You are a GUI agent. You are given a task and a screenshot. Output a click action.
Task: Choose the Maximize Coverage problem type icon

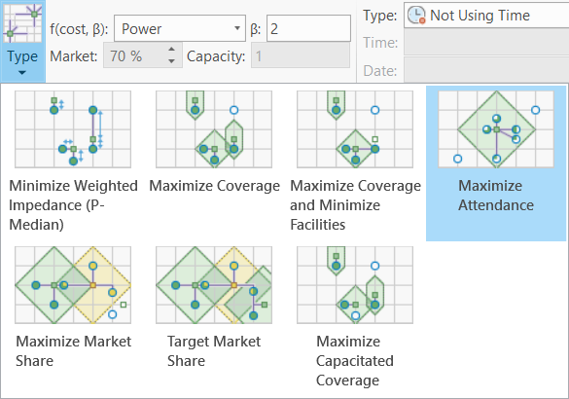(x=214, y=129)
